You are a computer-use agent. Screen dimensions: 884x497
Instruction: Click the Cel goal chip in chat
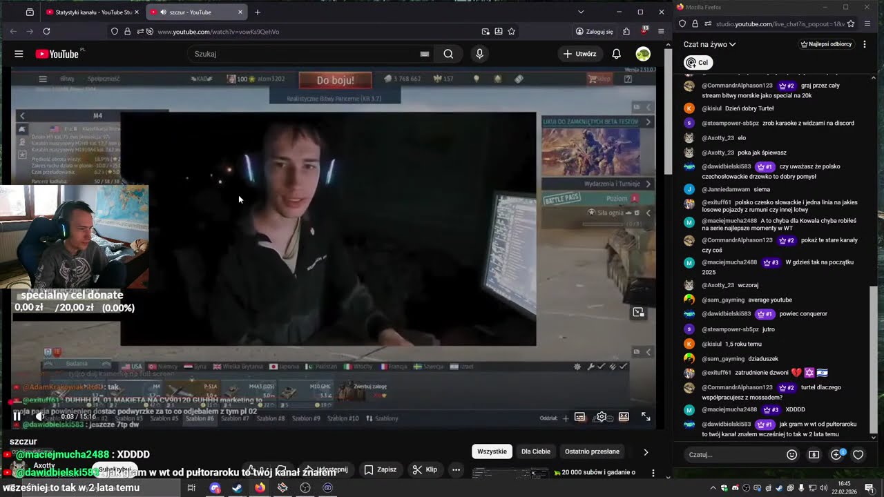(698, 62)
